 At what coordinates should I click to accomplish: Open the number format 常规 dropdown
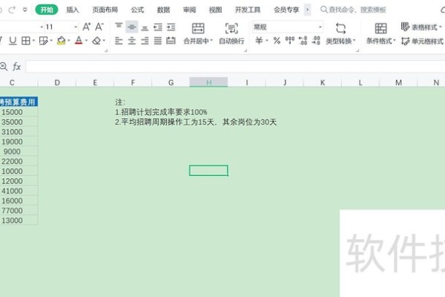320,27
